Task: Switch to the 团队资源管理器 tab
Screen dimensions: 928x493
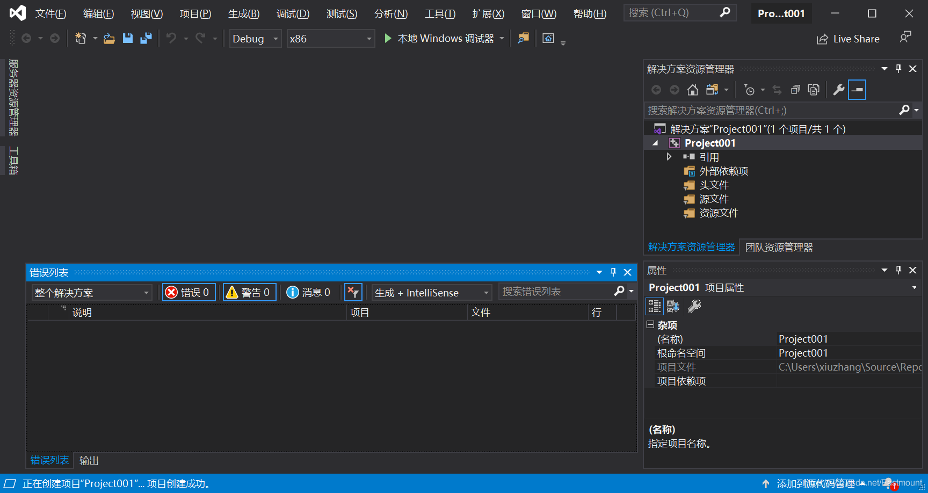Action: coord(779,247)
